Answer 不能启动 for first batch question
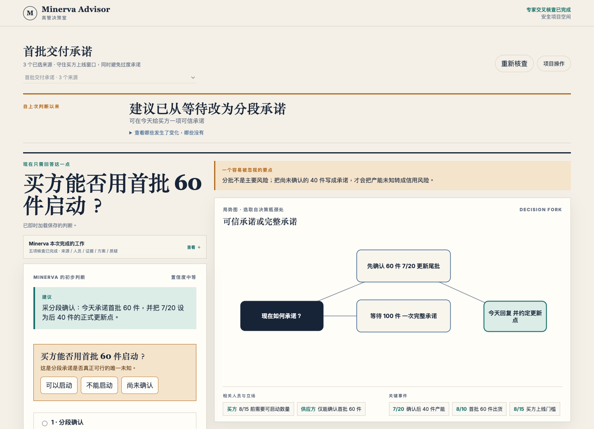Image resolution: width=594 pixels, height=429 pixels. click(99, 385)
